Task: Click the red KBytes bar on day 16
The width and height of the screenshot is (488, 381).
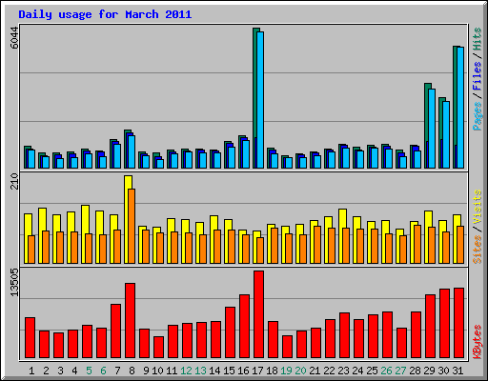Action: [x=244, y=327]
